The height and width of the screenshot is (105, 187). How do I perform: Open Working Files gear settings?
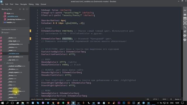24,9
